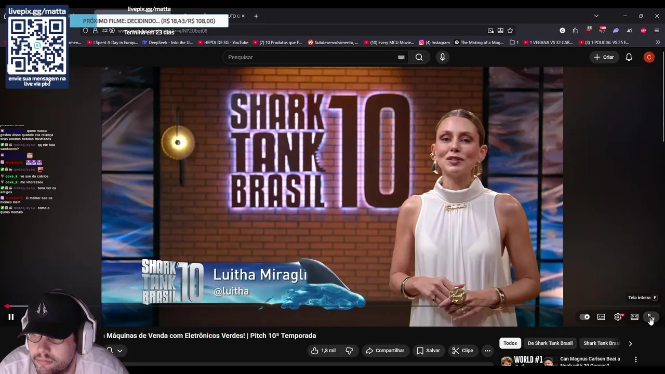This screenshot has width=665, height=374.
Task: Open the video settings gear
Action: point(618,317)
